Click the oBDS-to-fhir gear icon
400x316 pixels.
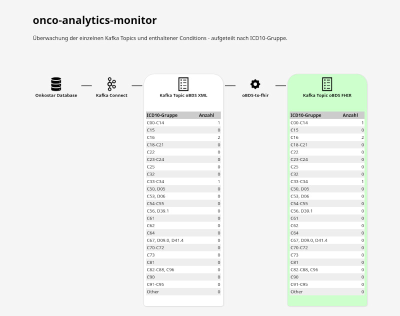click(x=255, y=84)
